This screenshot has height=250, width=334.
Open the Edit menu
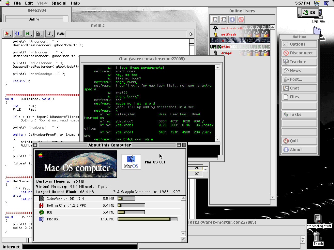[29, 3]
